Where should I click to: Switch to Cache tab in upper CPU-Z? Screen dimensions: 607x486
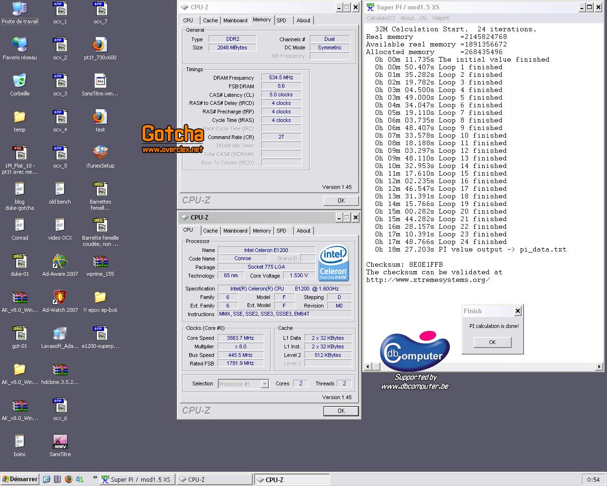coord(210,20)
